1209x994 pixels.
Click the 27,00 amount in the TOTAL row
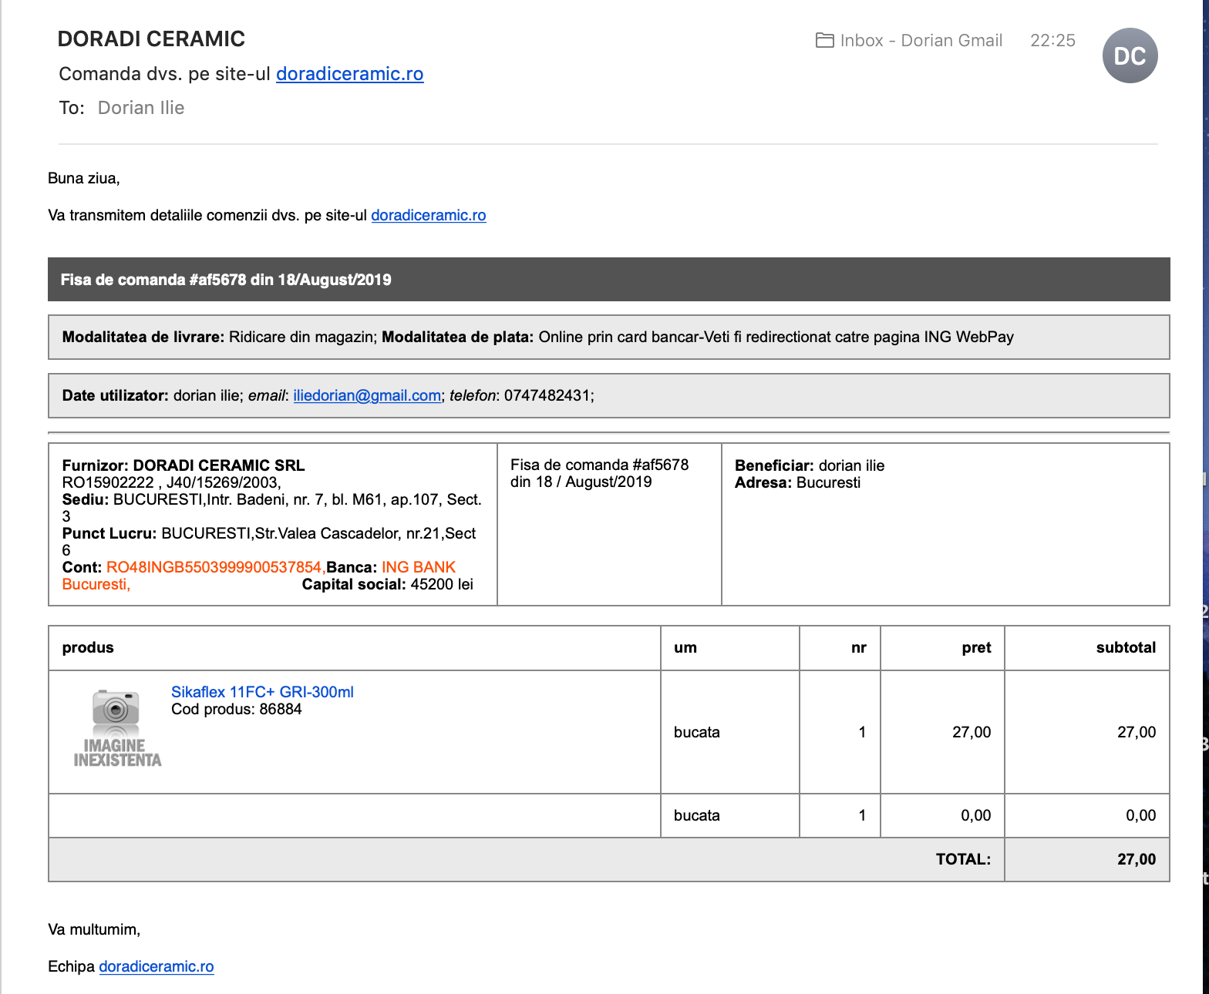pos(1136,859)
